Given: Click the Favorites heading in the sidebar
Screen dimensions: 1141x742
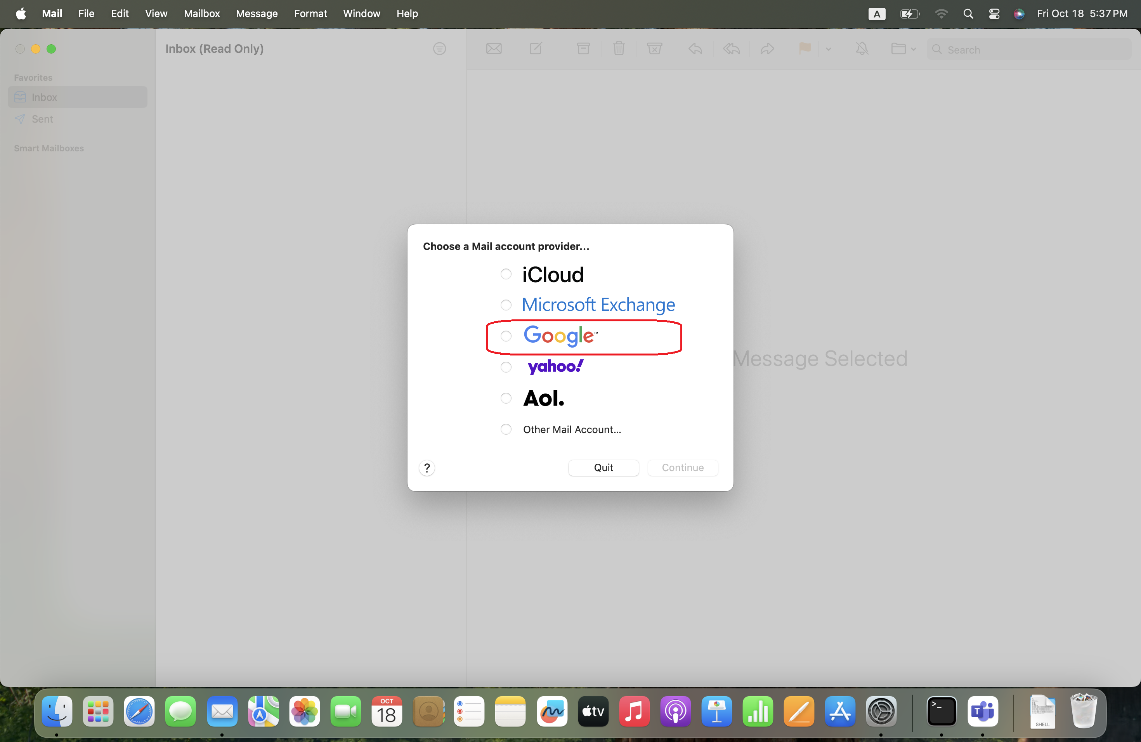Looking at the screenshot, I should click(x=33, y=78).
